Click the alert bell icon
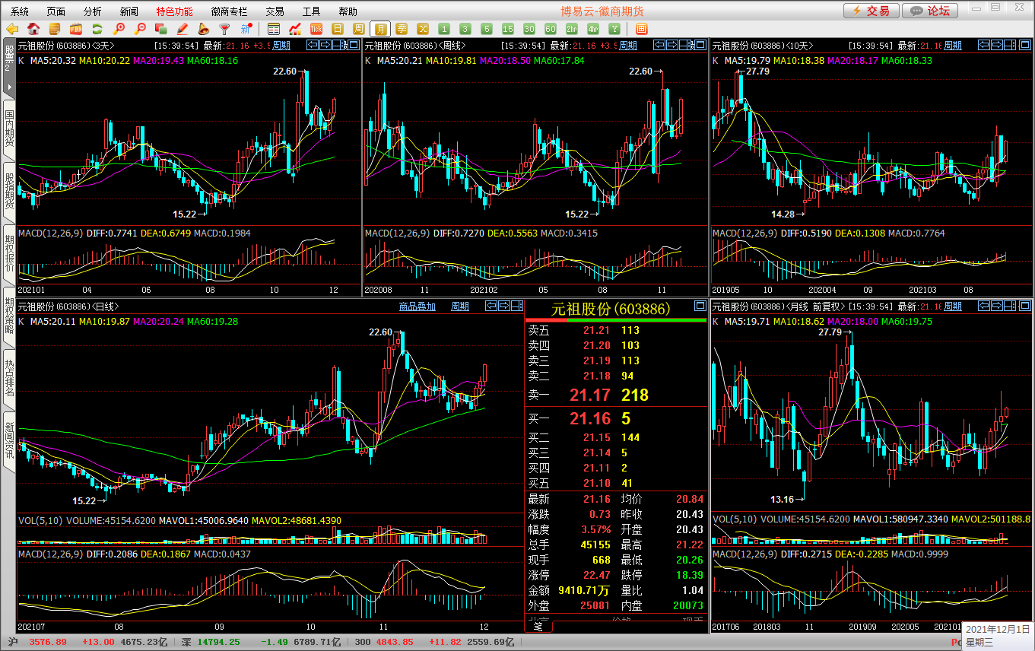 [203, 29]
